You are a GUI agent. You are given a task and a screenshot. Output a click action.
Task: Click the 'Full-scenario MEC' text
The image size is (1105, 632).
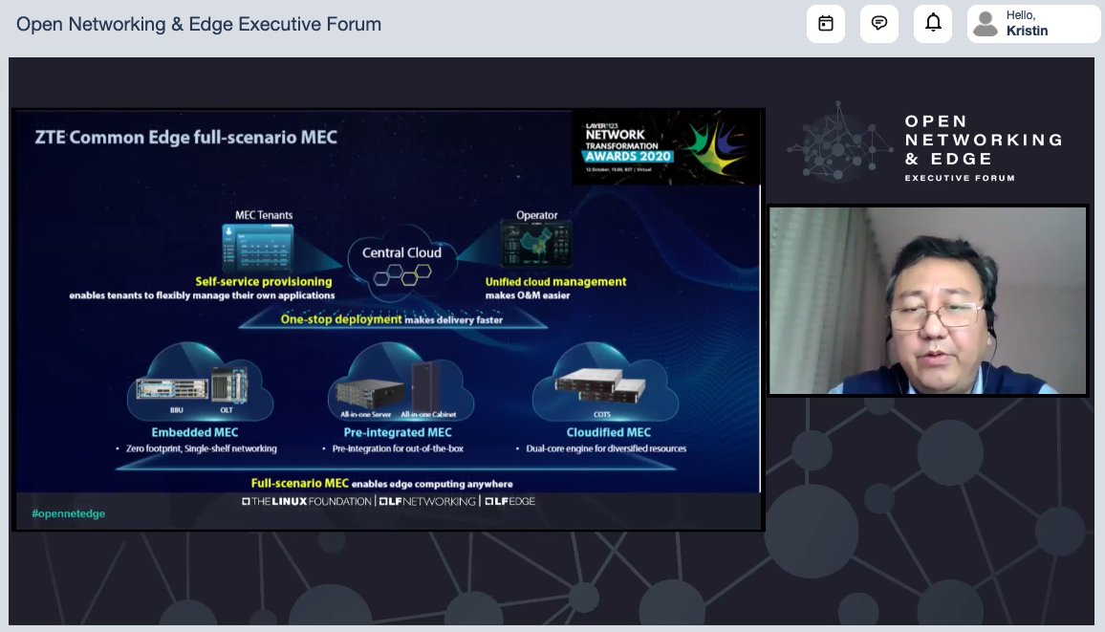pyautogui.click(x=299, y=484)
